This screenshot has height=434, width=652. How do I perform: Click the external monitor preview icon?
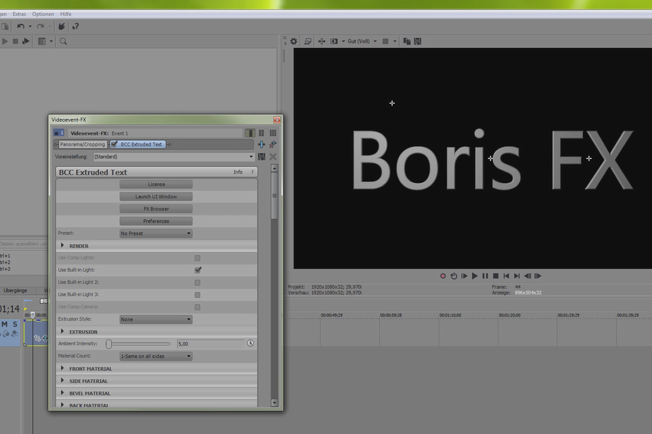tap(308, 41)
